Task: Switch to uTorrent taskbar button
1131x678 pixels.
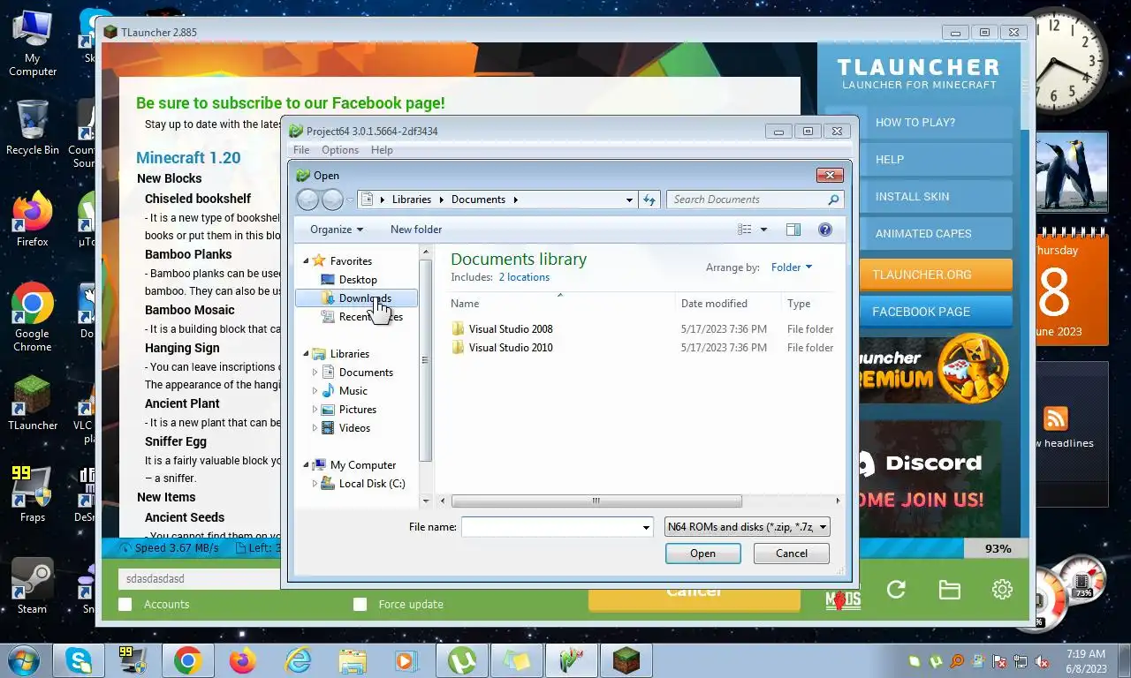Action: click(461, 660)
